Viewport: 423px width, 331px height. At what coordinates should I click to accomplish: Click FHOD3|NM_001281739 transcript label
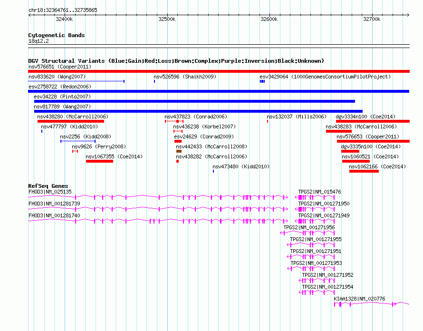click(x=54, y=204)
